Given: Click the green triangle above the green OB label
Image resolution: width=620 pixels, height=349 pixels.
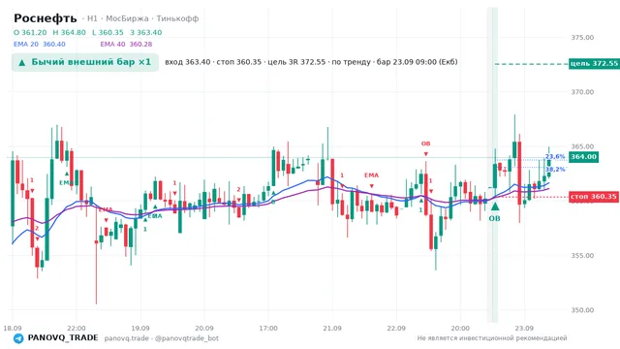Looking at the screenshot, I should 495,206.
